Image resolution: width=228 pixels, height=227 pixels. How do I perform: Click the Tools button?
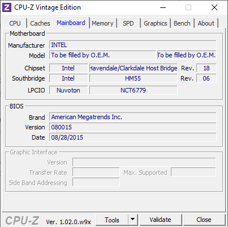tap(112, 220)
